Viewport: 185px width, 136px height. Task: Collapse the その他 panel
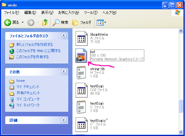64,72
